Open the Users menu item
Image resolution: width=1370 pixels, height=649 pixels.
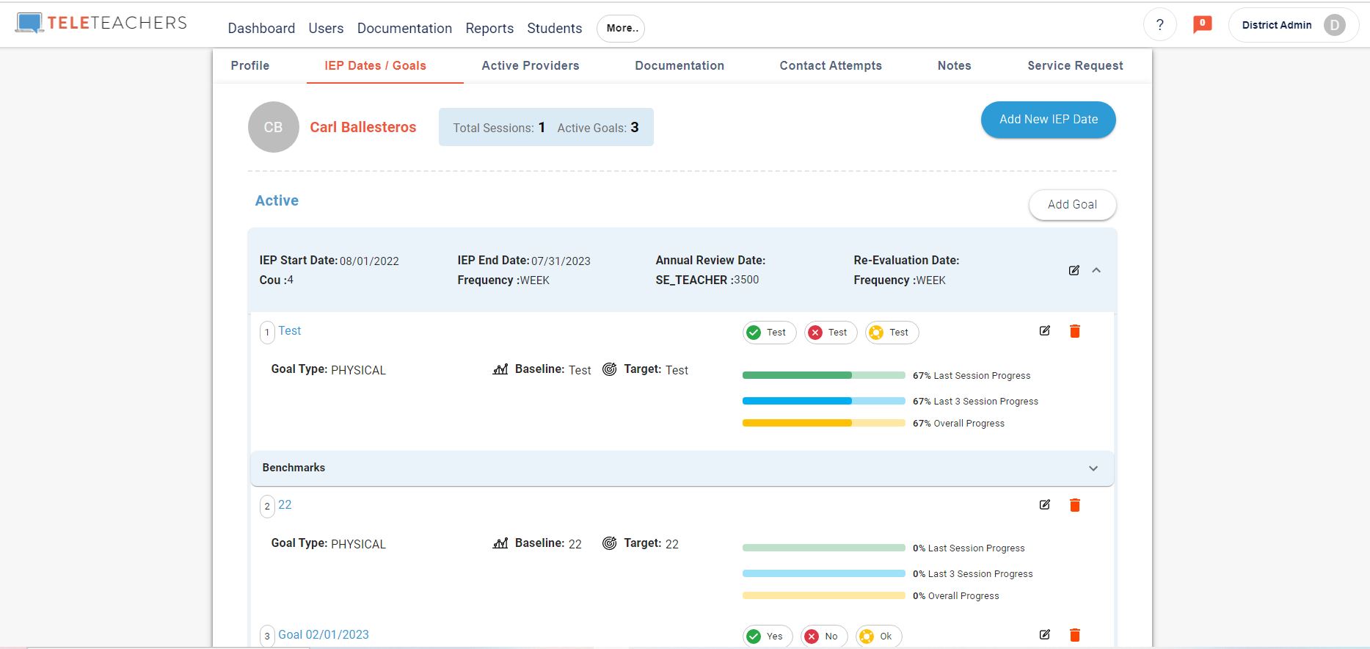coord(326,28)
